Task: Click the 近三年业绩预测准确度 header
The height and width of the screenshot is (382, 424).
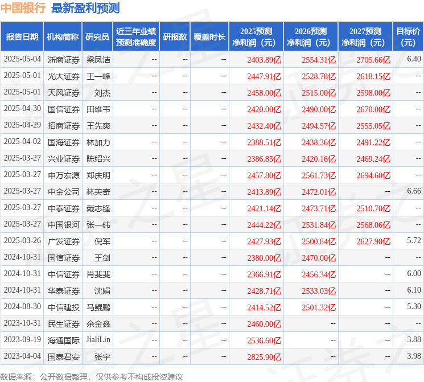Action: 136,37
